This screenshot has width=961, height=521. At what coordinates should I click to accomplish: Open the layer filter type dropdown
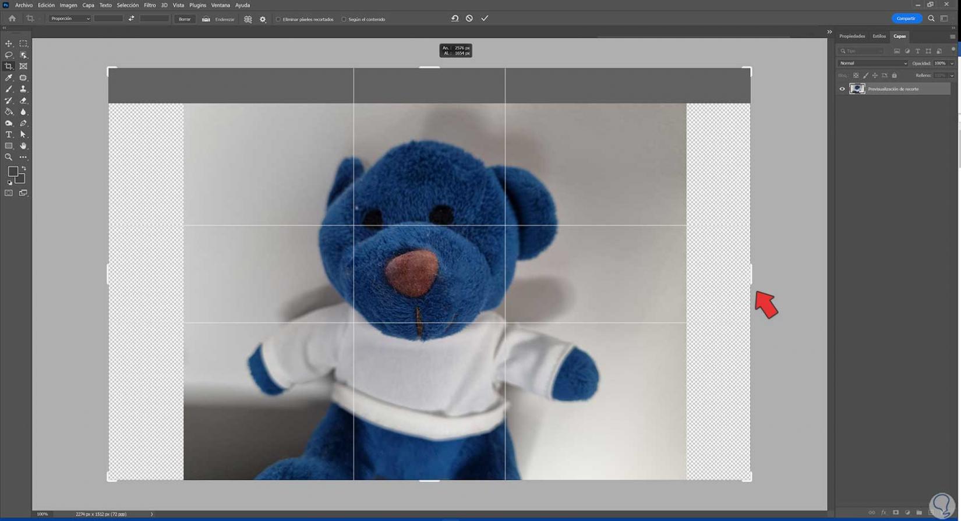[x=861, y=51]
